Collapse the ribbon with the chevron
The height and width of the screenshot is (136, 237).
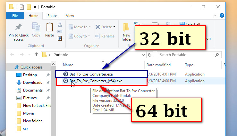click(215, 15)
